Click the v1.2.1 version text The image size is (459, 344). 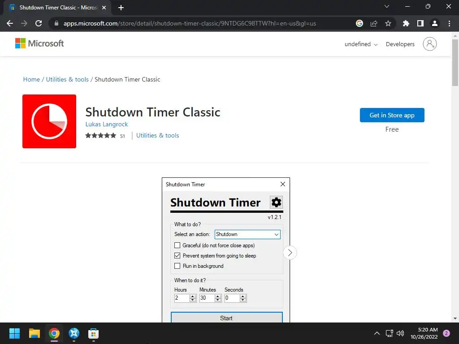pyautogui.click(x=275, y=217)
